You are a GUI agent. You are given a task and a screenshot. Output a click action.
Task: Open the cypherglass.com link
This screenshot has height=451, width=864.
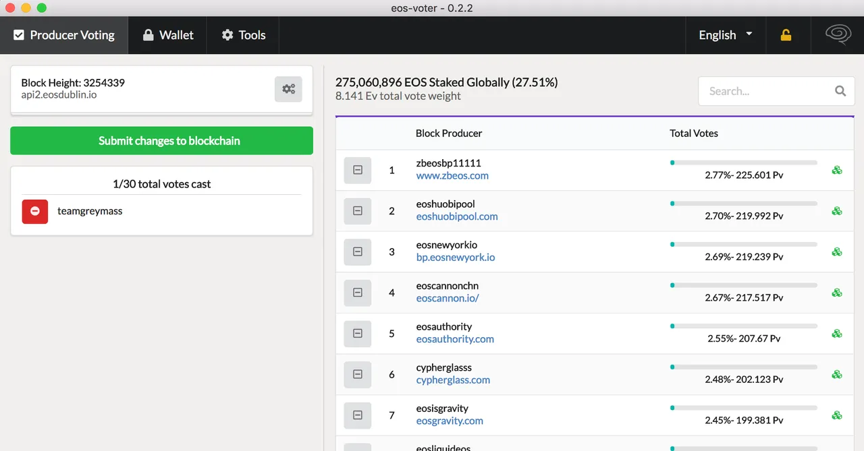coord(453,380)
